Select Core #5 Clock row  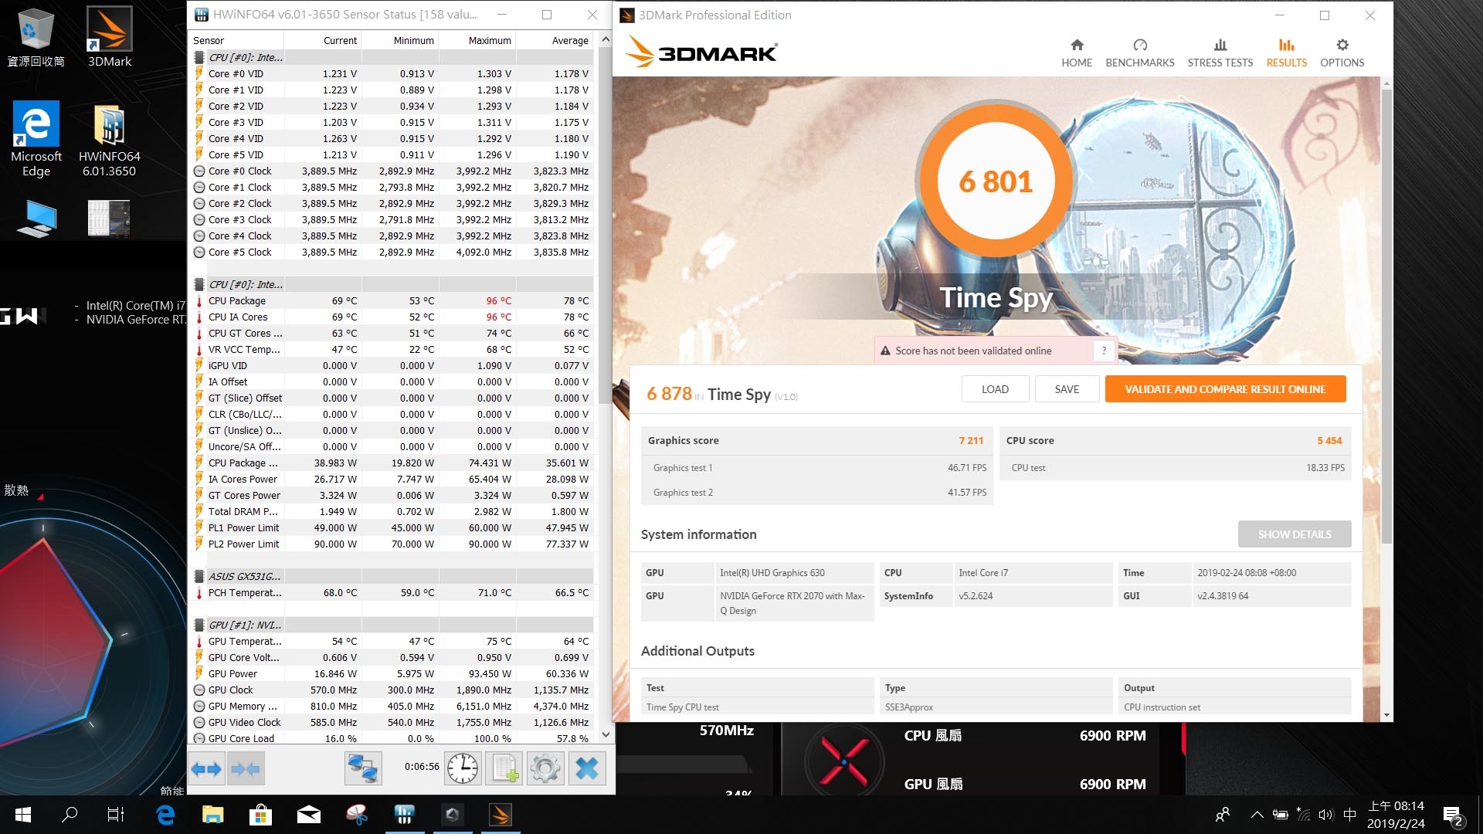[x=392, y=252]
